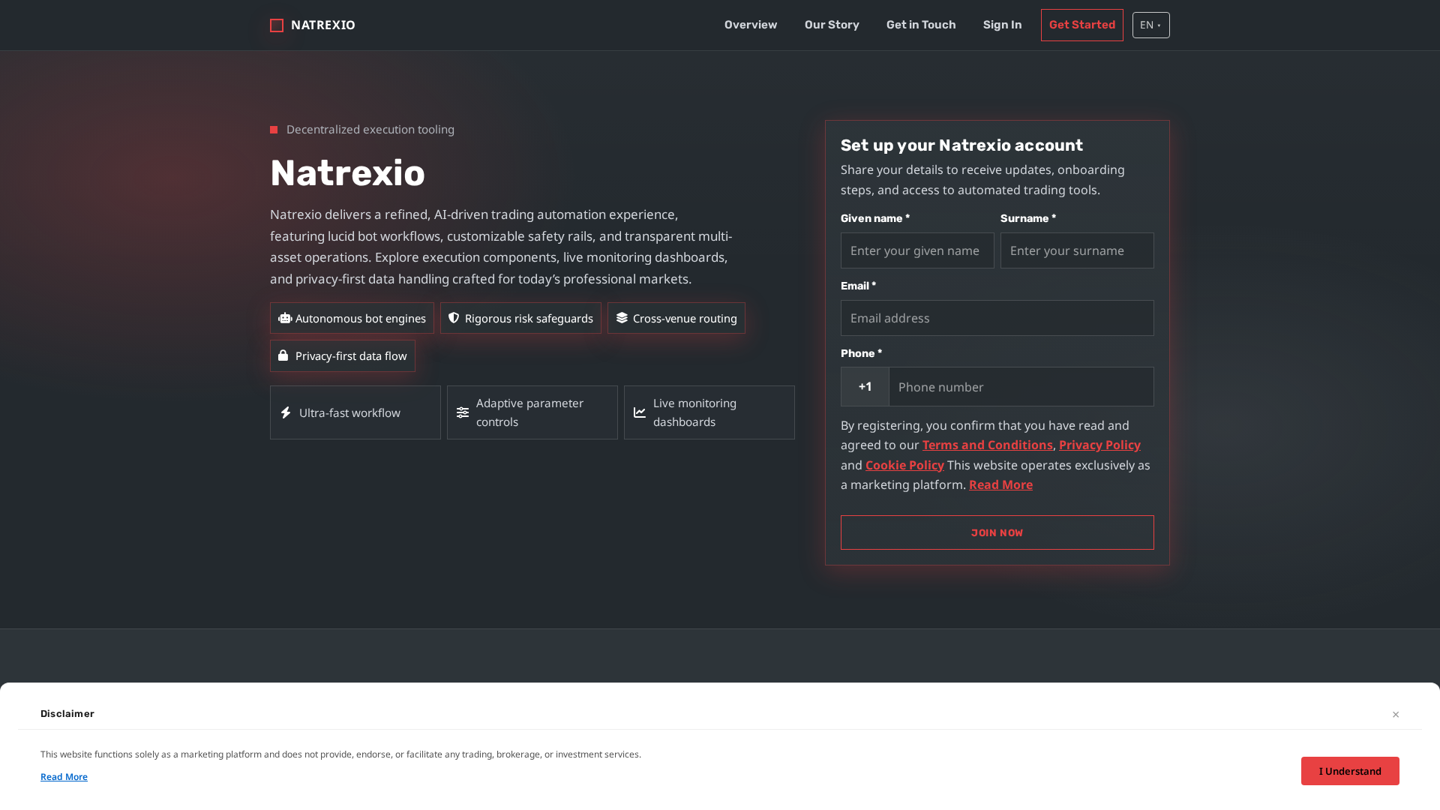The image size is (1440, 810).
Task: Click the Autonomous bot engines tag
Action: [x=352, y=318]
